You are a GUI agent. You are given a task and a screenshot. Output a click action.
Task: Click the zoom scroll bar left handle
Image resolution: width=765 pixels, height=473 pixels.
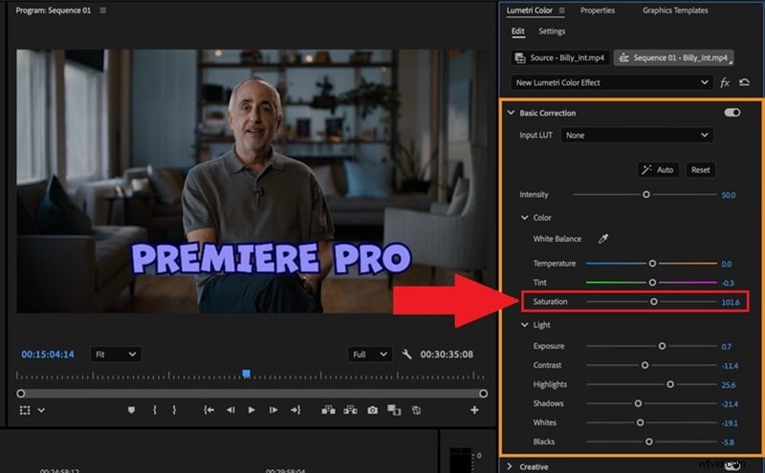[21, 394]
